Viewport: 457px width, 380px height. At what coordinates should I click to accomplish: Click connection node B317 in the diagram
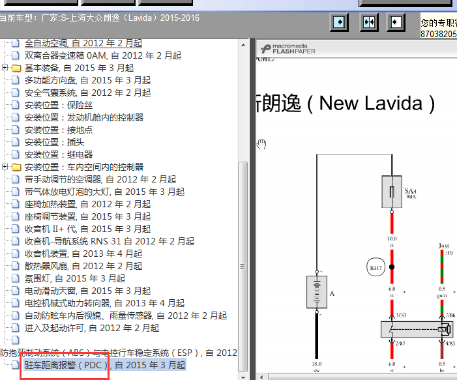(376, 267)
